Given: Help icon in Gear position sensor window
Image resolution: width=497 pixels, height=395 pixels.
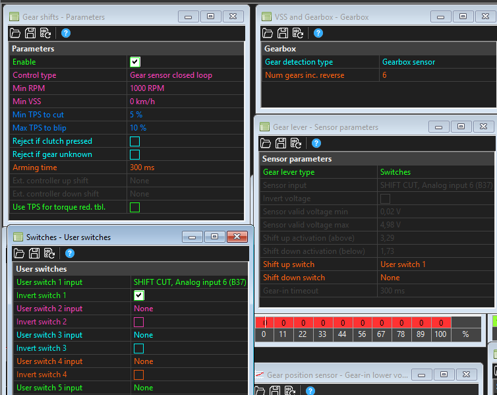Looking at the screenshot, I should [x=310, y=391].
